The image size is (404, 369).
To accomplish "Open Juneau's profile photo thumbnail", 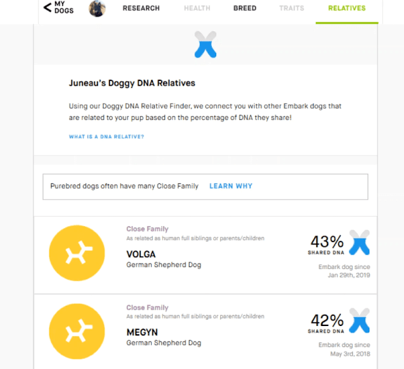I will coord(97,8).
